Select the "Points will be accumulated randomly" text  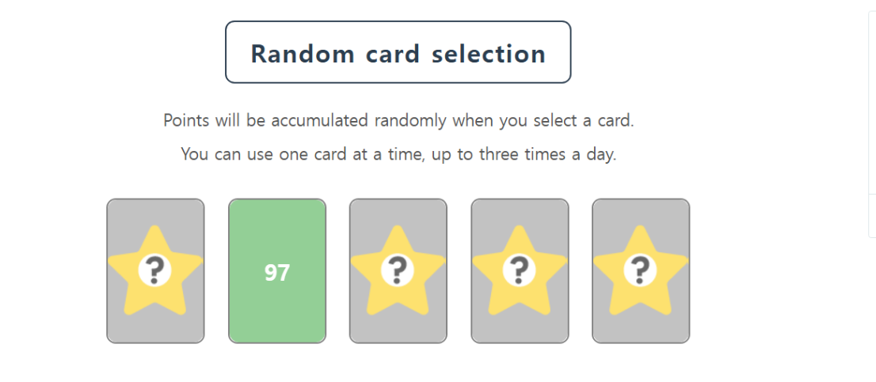tap(304, 120)
